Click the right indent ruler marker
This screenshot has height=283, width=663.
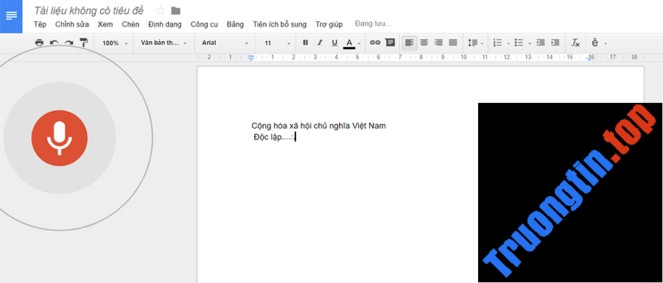[589, 59]
